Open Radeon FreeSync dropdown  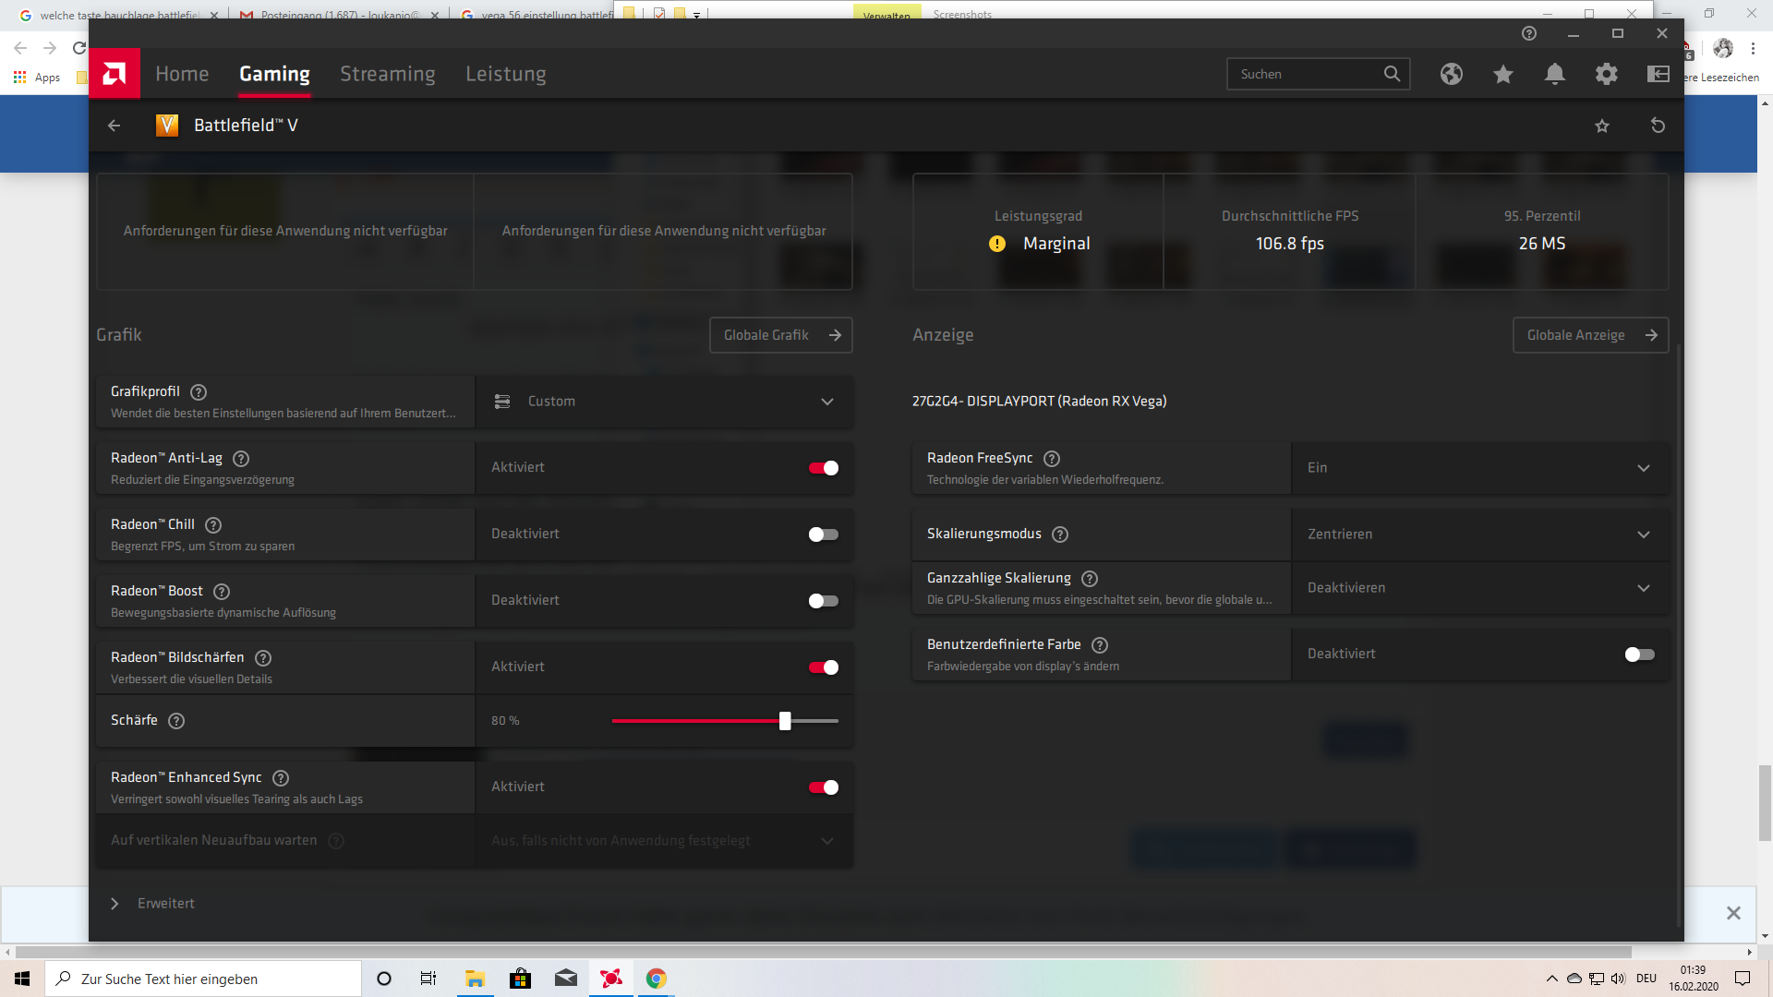tap(1480, 468)
